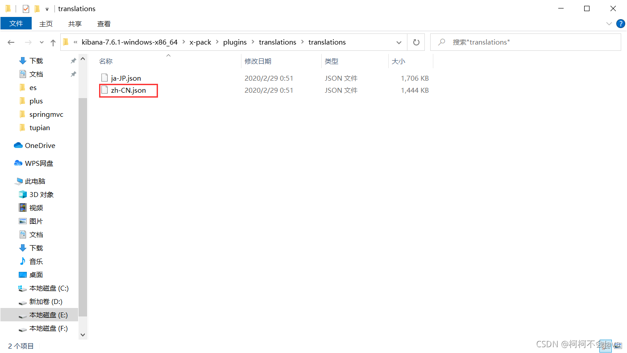Image resolution: width=627 pixels, height=353 pixels.
Task: Click the navigation pane scrollbar thumb
Action: (83, 207)
